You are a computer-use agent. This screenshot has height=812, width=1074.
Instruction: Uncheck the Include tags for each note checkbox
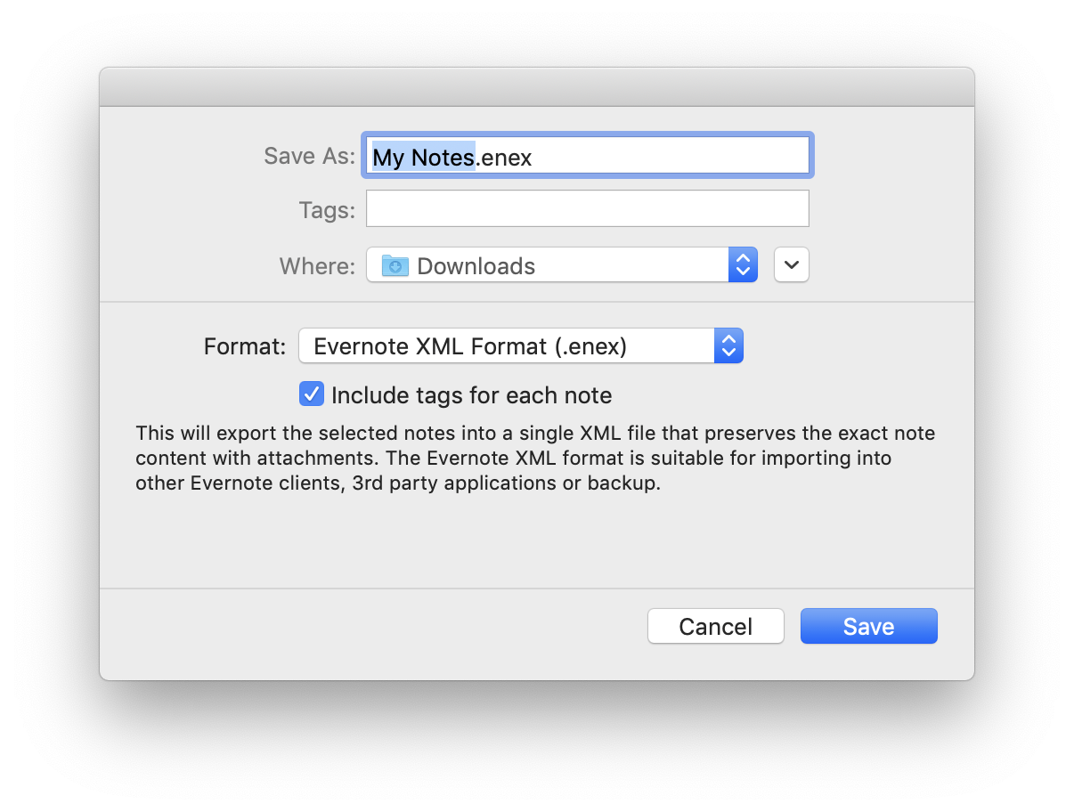coord(312,394)
